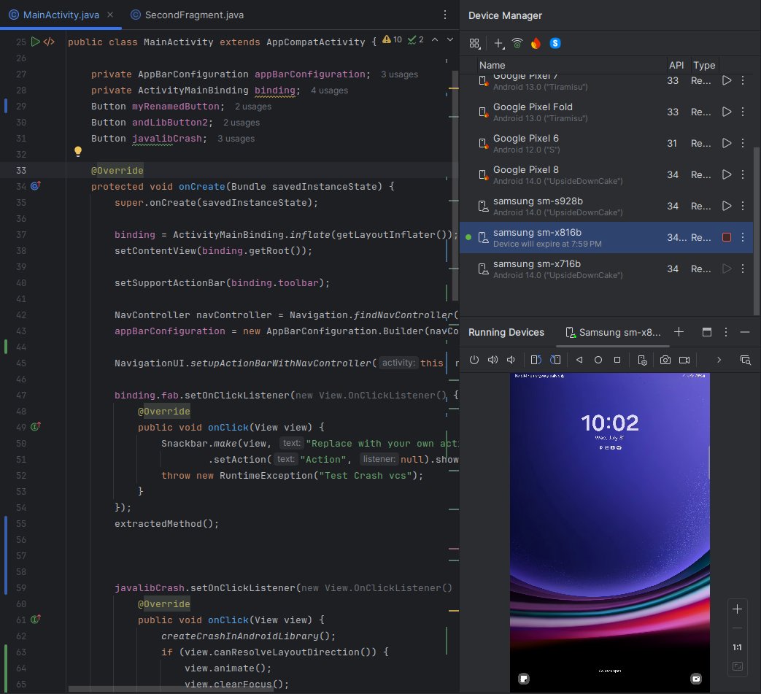Capture screenshot of the running device

pyautogui.click(x=666, y=359)
